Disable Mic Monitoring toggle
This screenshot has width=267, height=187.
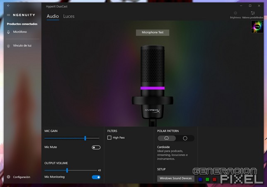tap(96, 177)
